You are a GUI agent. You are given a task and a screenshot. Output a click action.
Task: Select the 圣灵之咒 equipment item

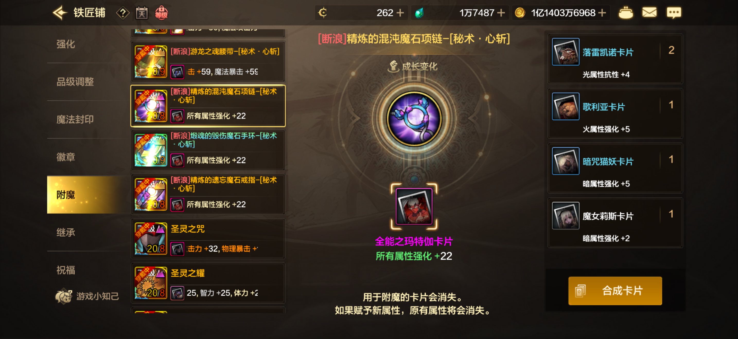(x=208, y=239)
